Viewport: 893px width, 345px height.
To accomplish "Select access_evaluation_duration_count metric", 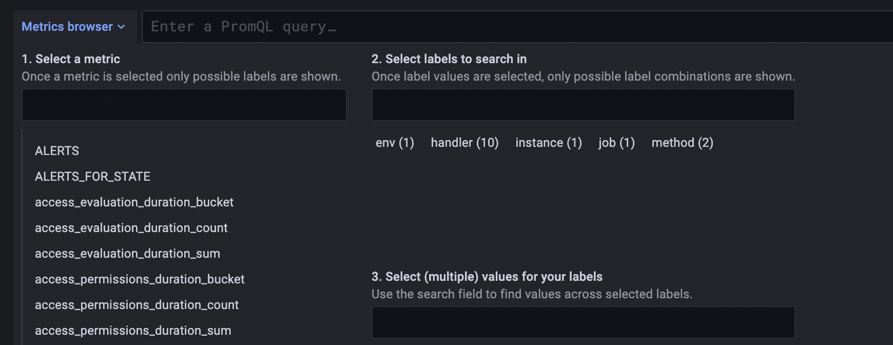I will pyautogui.click(x=131, y=227).
